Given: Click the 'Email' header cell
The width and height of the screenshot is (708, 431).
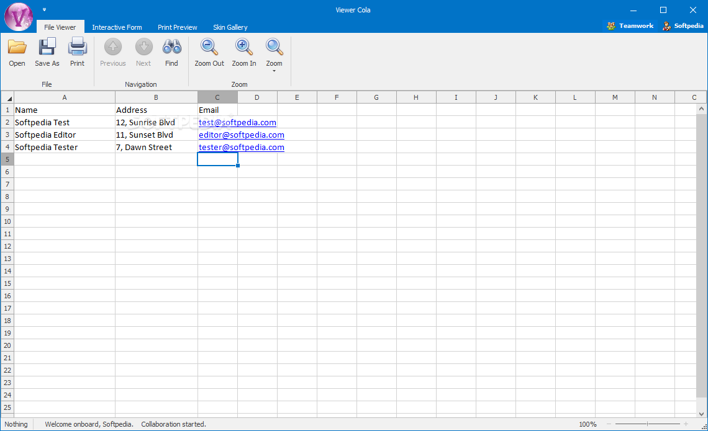Looking at the screenshot, I should point(217,110).
